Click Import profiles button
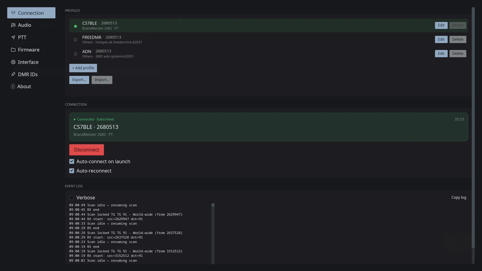Image resolution: width=482 pixels, height=271 pixels. tap(102, 80)
